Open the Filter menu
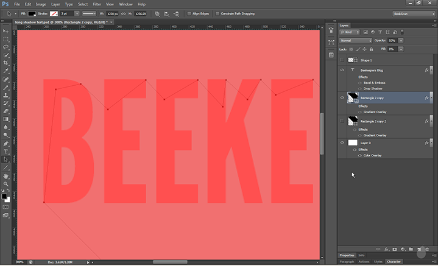Viewport: 438px width, 266px height. pos(97,4)
